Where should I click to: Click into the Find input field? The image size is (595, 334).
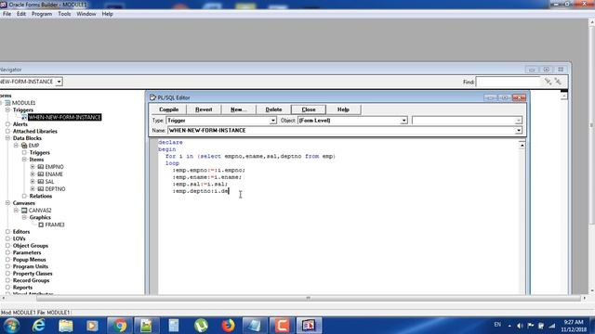pyautogui.click(x=508, y=82)
